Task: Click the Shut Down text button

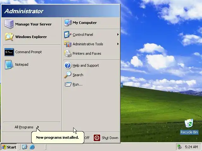Action: point(110,138)
